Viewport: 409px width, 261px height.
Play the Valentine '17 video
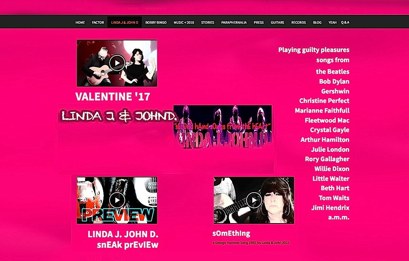tap(117, 63)
